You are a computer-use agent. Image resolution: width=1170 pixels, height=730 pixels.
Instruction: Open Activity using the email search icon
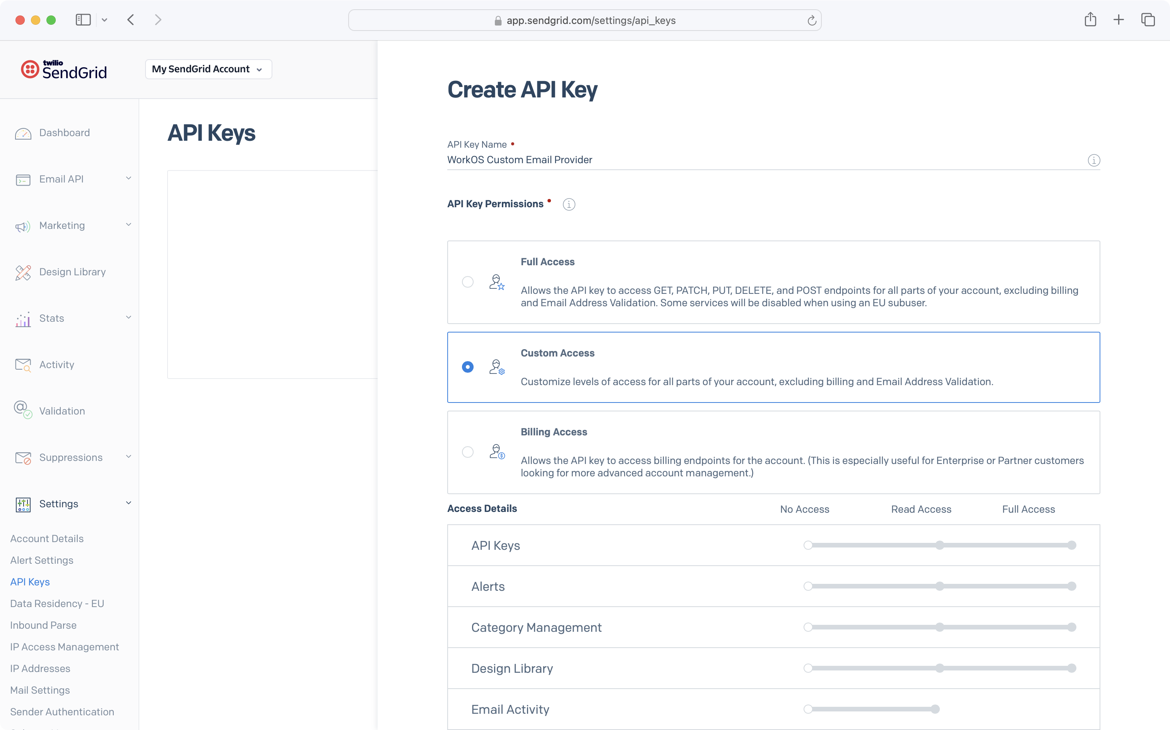tap(23, 365)
